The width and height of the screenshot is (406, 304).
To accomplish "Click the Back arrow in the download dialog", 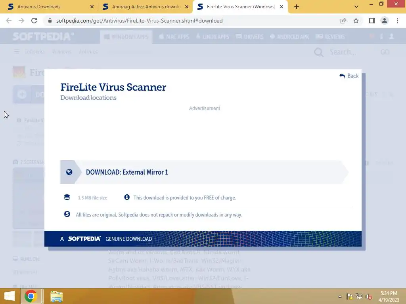I will 349,76.
